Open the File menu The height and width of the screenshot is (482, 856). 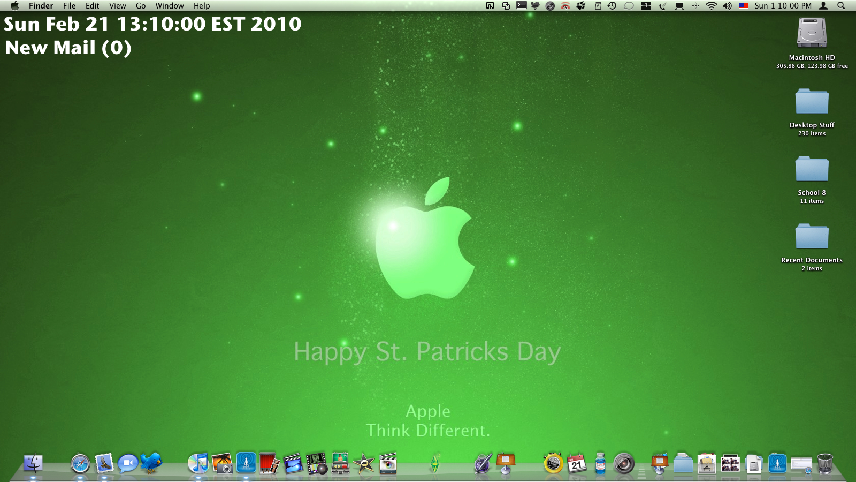click(70, 5)
